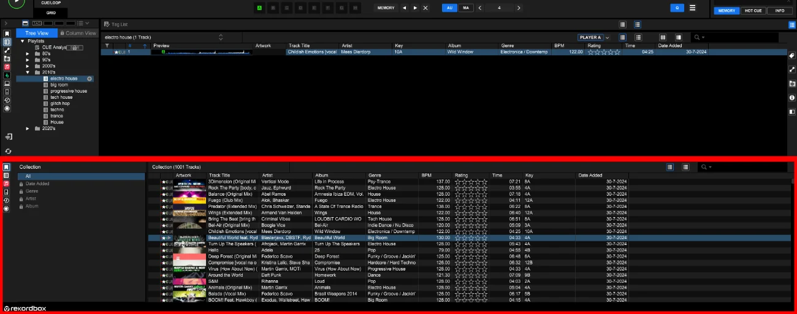The height and width of the screenshot is (314, 797).
Task: Click the MEMORY cue button
Action: 386,8
